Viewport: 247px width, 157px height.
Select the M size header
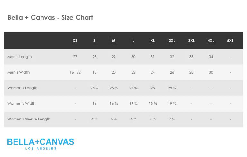coord(114,41)
